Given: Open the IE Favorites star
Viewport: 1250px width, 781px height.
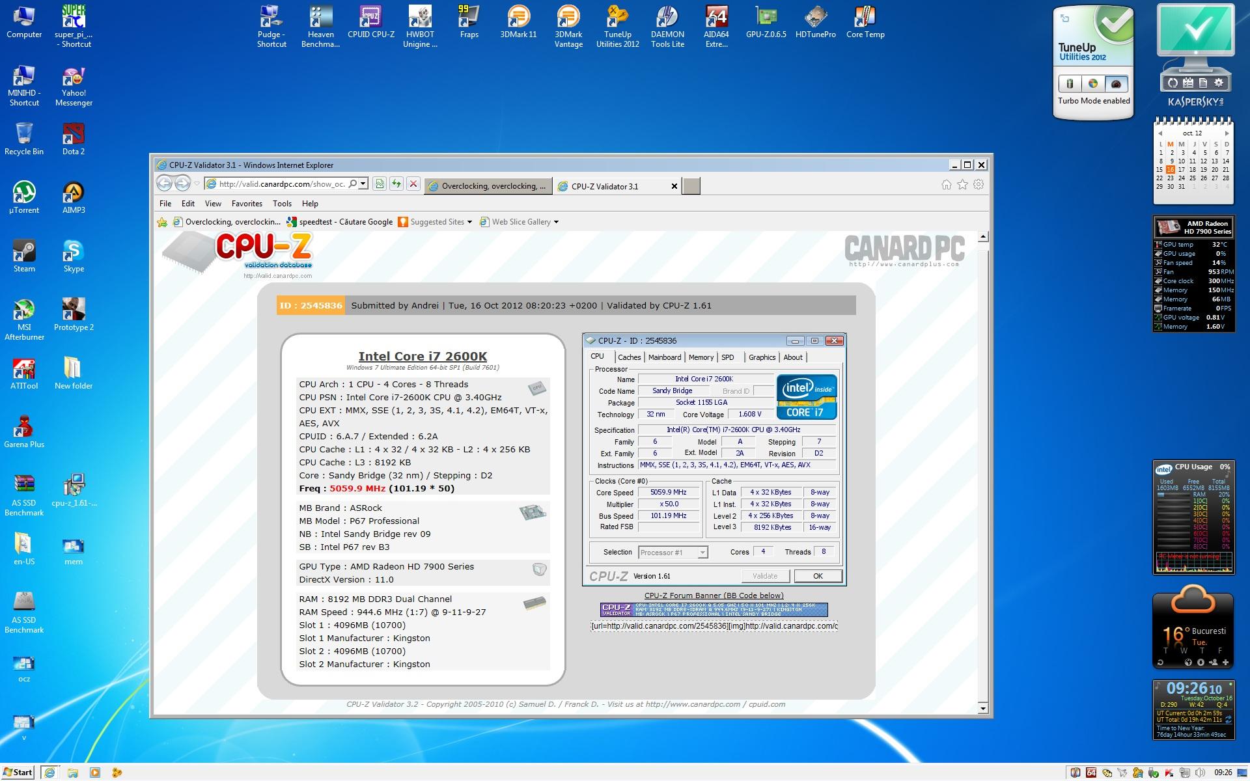Looking at the screenshot, I should point(963,185).
